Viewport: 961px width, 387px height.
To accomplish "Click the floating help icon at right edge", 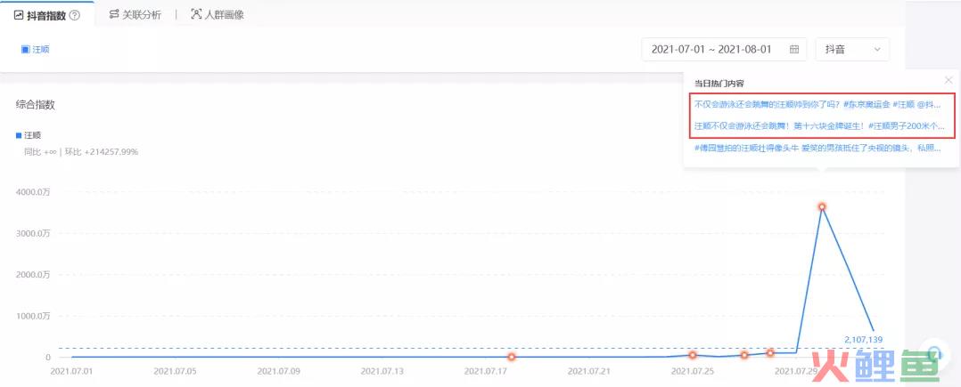I will coord(933,353).
